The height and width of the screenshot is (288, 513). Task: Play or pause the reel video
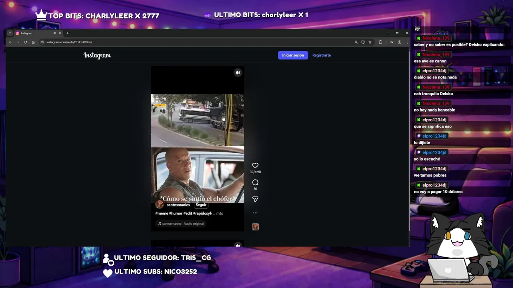(x=197, y=148)
